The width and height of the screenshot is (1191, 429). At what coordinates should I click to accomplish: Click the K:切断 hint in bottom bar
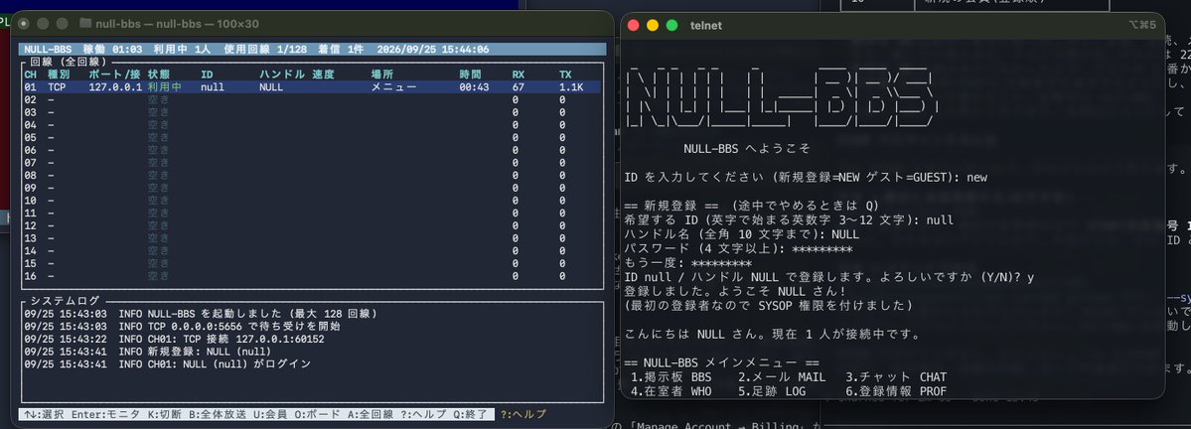[x=165, y=414]
